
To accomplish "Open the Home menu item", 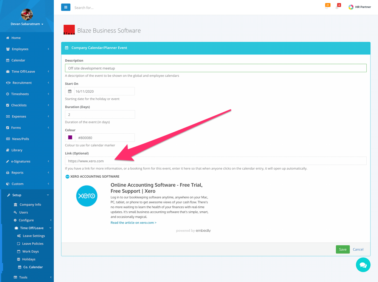I will click(x=16, y=38).
